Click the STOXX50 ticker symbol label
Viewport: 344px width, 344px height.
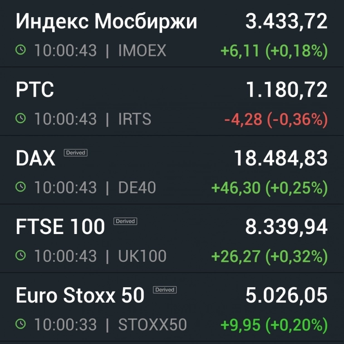point(152,324)
